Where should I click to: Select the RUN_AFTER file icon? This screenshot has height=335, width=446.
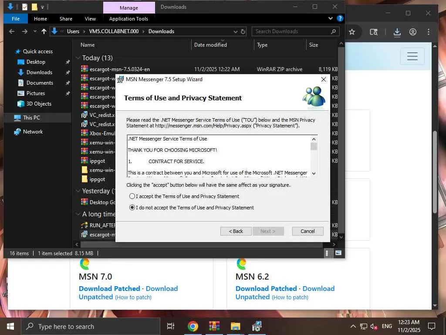84,225
